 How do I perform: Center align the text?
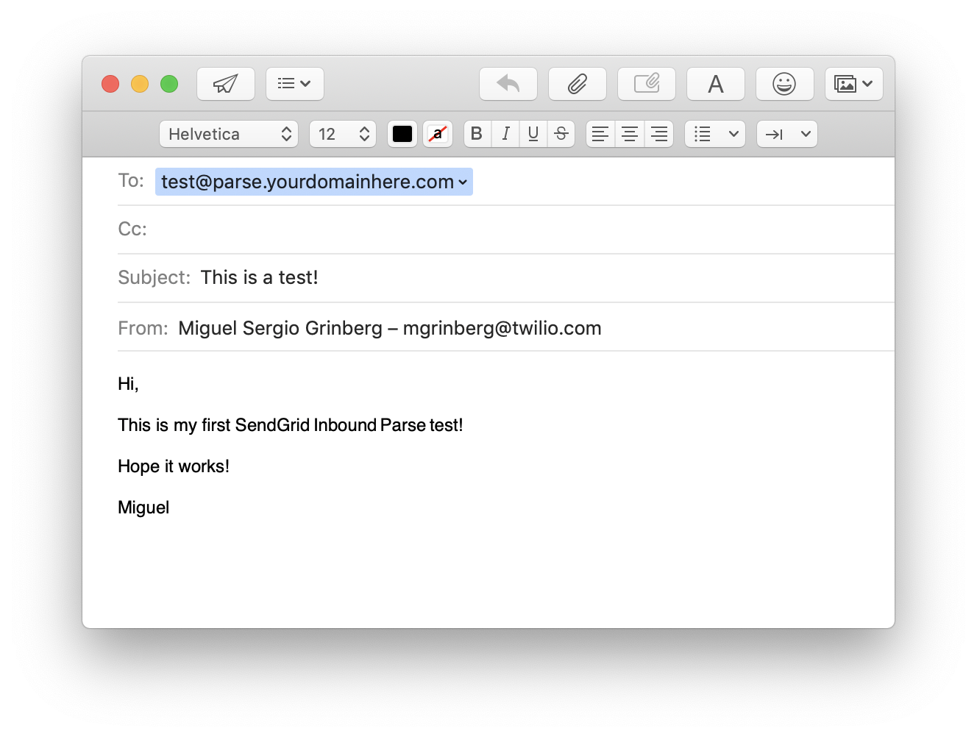630,134
